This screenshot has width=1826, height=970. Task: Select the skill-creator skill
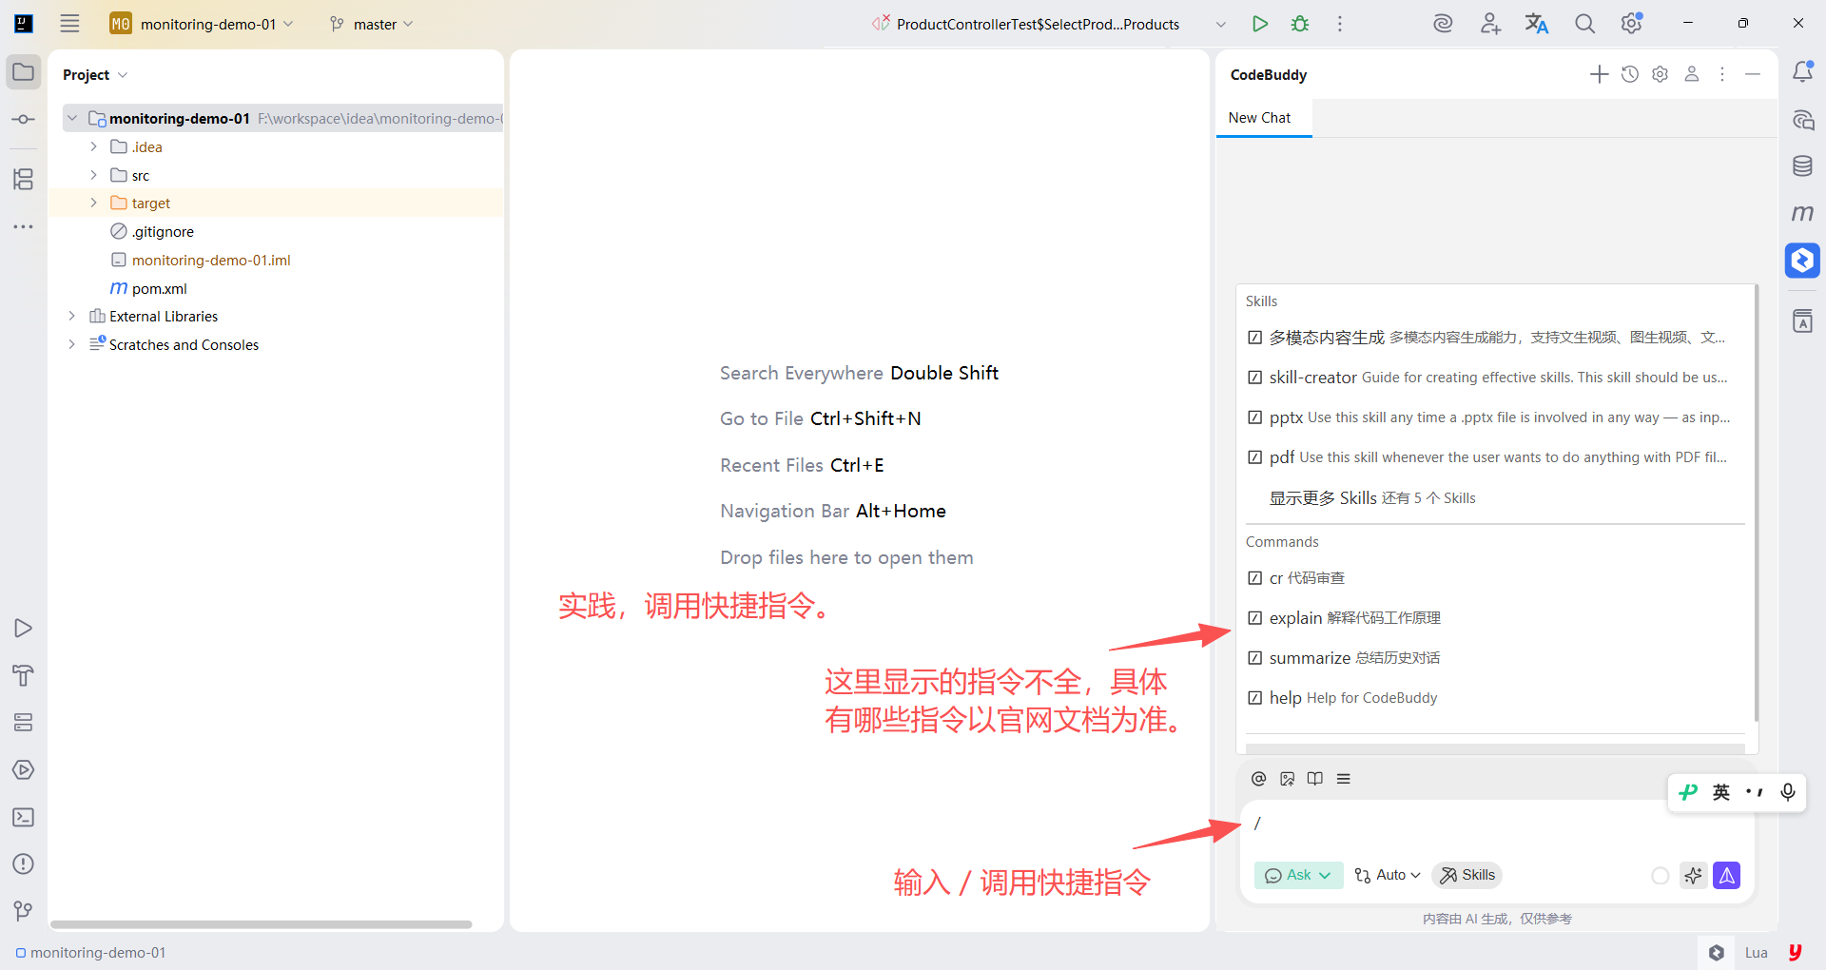tap(1495, 378)
